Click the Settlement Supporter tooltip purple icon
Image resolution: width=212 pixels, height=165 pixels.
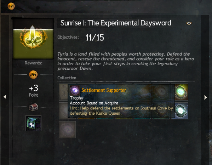pos(75,90)
